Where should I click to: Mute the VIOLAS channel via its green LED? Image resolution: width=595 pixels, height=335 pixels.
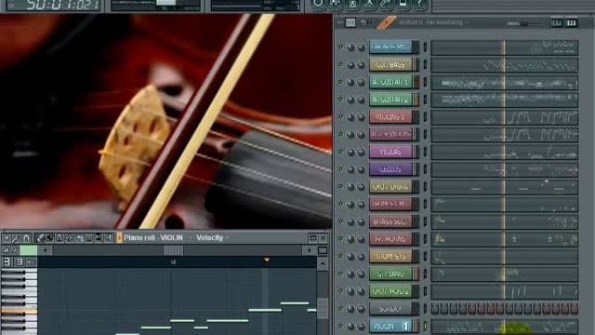pos(340,151)
